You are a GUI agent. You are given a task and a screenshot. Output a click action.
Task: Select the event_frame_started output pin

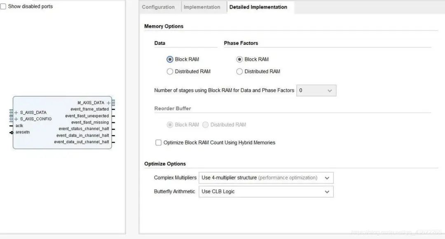pyautogui.click(x=113, y=109)
